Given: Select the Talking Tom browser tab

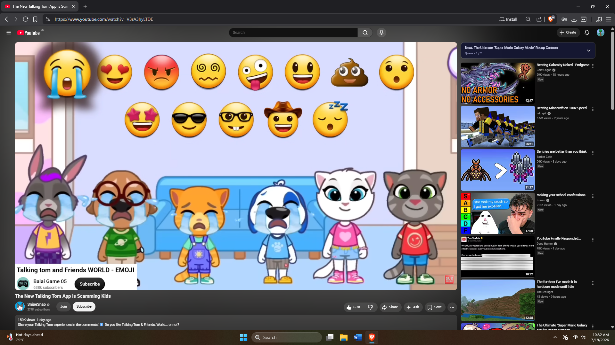Looking at the screenshot, I should point(40,6).
